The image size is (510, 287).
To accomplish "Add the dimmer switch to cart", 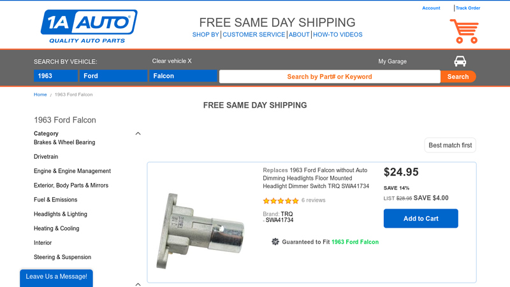I will (421, 219).
